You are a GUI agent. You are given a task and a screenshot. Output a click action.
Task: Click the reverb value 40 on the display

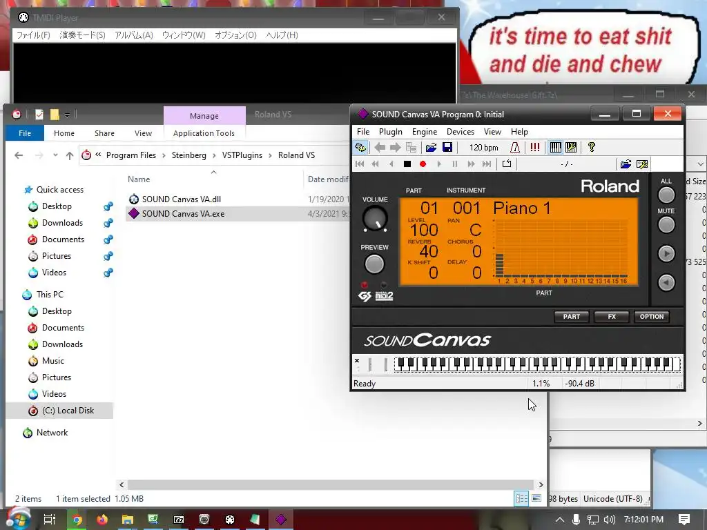(428, 251)
